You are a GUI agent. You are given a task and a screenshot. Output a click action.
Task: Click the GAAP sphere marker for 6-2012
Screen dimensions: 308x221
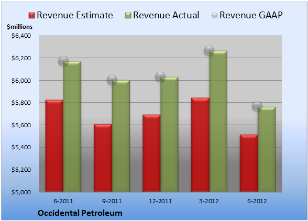coord(257,106)
